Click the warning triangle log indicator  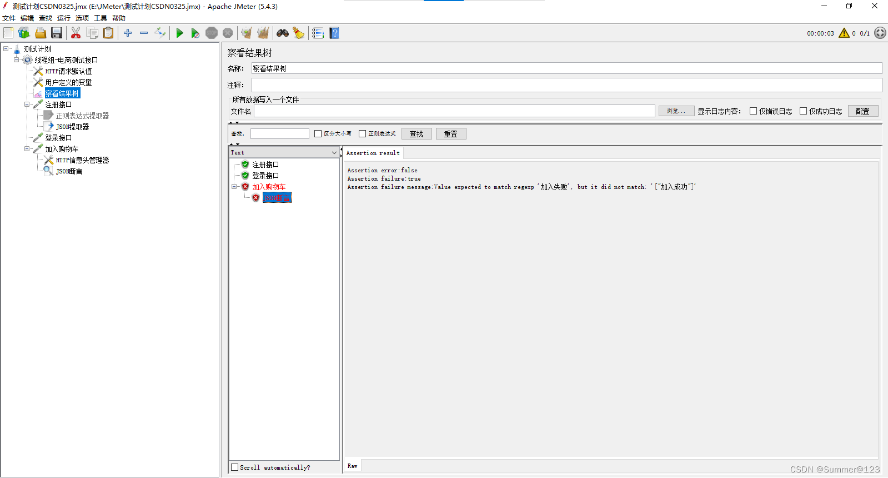[844, 33]
